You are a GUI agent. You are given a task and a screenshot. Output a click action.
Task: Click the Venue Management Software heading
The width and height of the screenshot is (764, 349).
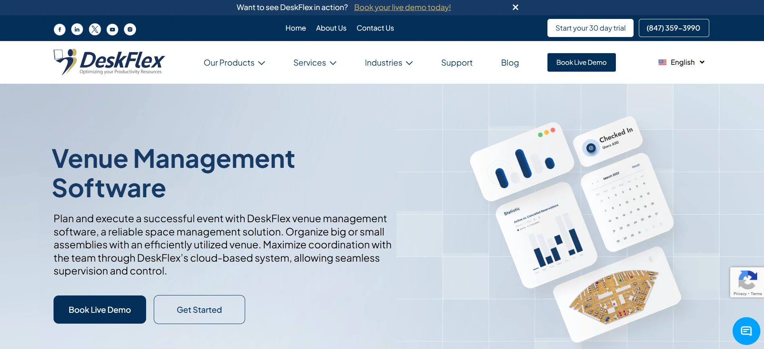pos(173,173)
